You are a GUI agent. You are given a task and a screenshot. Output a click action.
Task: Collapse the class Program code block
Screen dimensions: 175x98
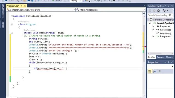(x=12, y=24)
